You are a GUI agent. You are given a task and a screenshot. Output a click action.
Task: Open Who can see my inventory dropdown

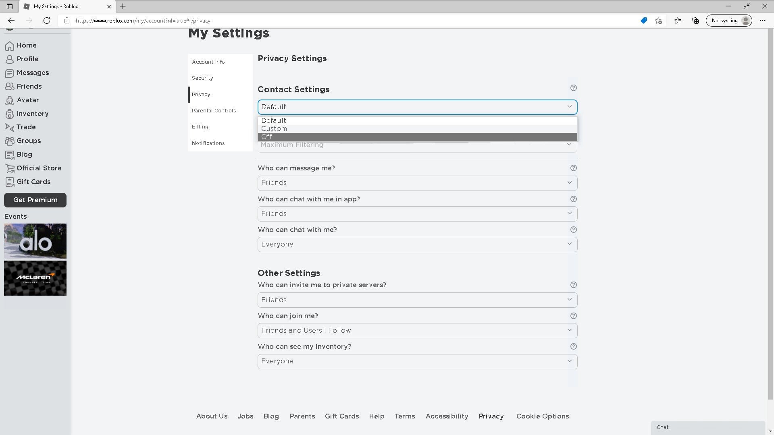pos(417,362)
